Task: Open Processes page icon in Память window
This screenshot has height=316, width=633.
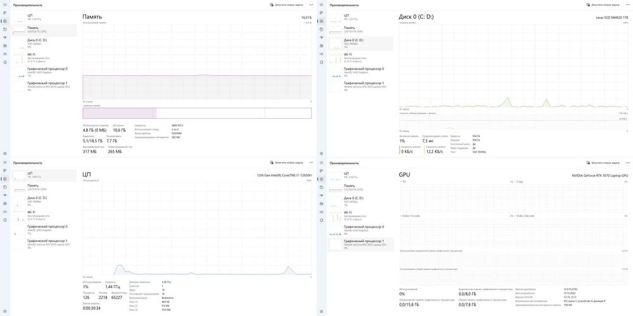Action: click(x=5, y=13)
